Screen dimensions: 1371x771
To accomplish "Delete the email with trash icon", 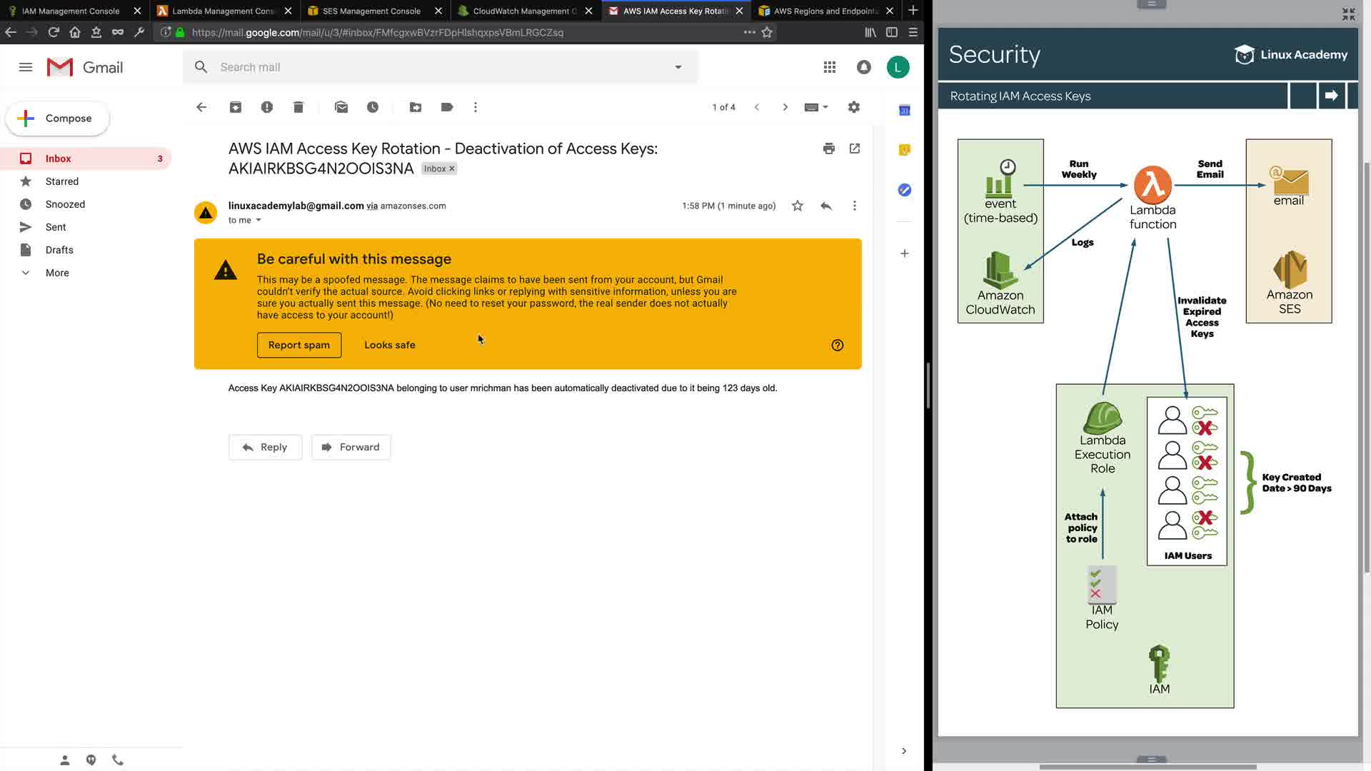I will click(x=298, y=107).
